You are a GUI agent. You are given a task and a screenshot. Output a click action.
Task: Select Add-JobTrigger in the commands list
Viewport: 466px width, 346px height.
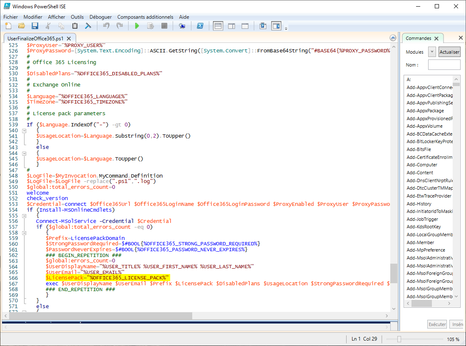click(x=422, y=219)
